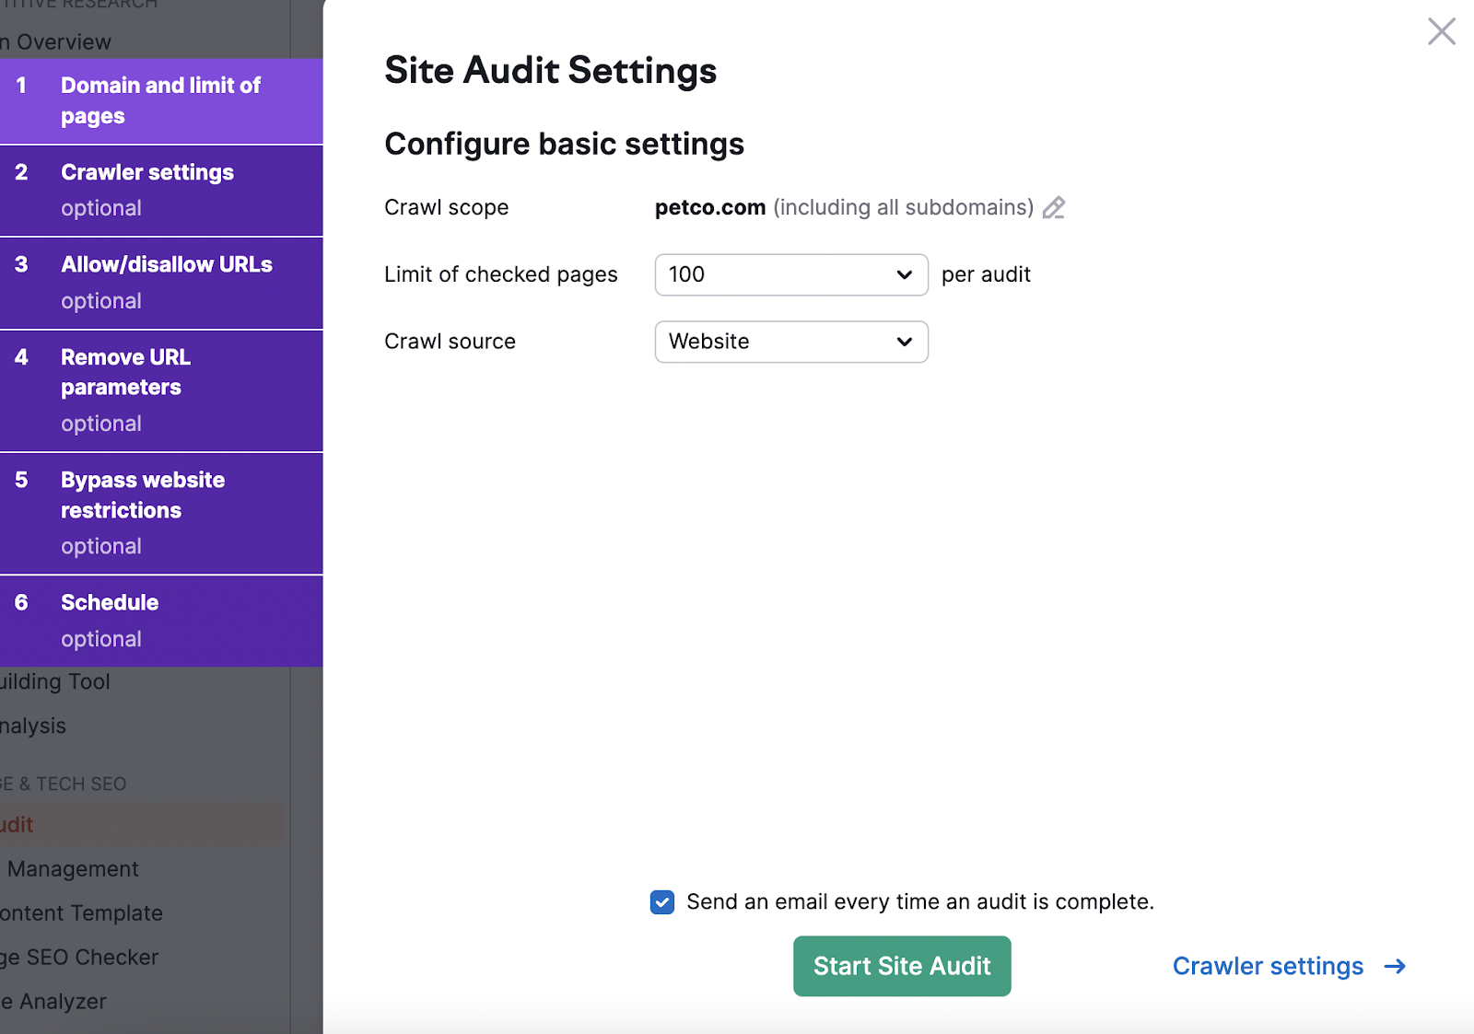Open step 5 Bypass website restrictions
The image size is (1474, 1034).
coord(161,511)
